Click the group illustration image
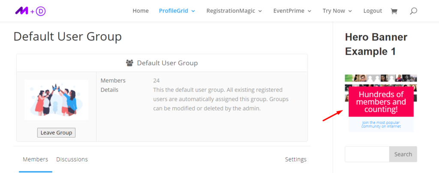 click(x=56, y=100)
